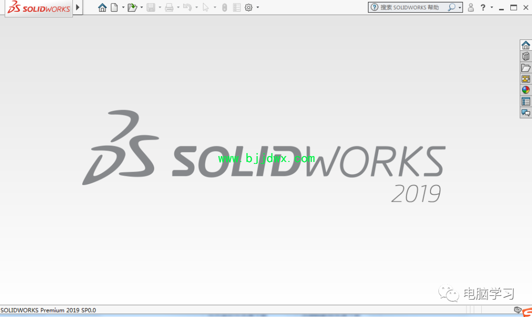The width and height of the screenshot is (532, 317).
Task: Click the SOLIDWORKS Premium 2019 SP0.0 status text
Action: [x=48, y=310]
